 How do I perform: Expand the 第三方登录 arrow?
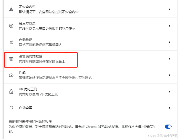point(170,26)
